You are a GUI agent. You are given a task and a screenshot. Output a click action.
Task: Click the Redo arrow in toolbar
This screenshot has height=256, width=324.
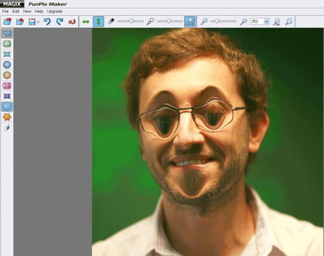point(60,21)
